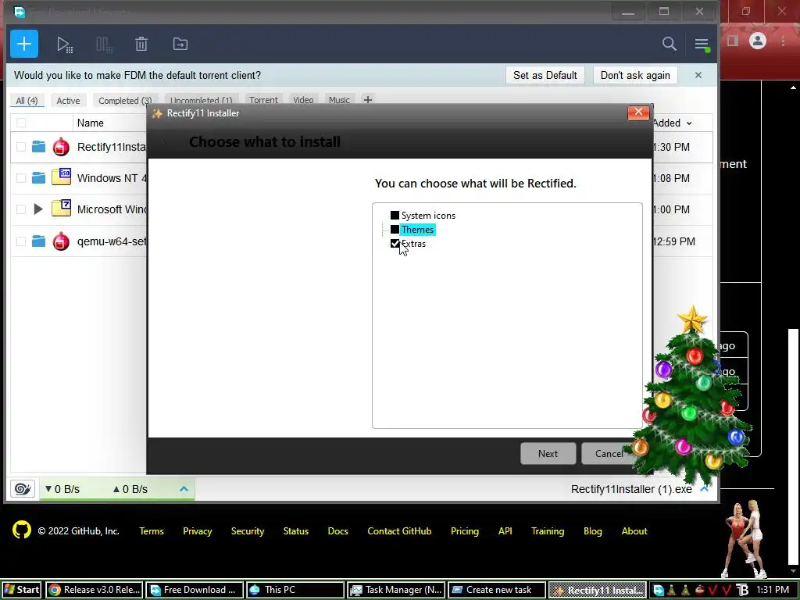800x600 pixels.
Task: Click the qemu-w64-setup file type icon
Action: point(61,241)
